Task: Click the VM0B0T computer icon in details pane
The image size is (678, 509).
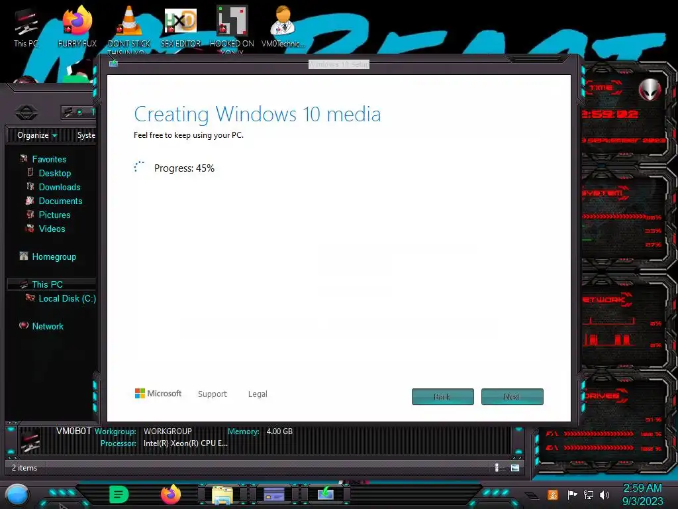Action: 30,441
